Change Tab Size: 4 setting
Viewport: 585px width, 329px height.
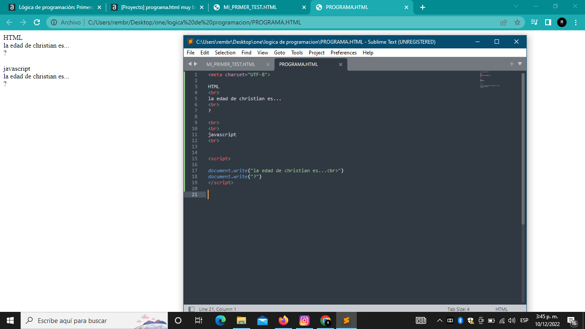coord(458,309)
